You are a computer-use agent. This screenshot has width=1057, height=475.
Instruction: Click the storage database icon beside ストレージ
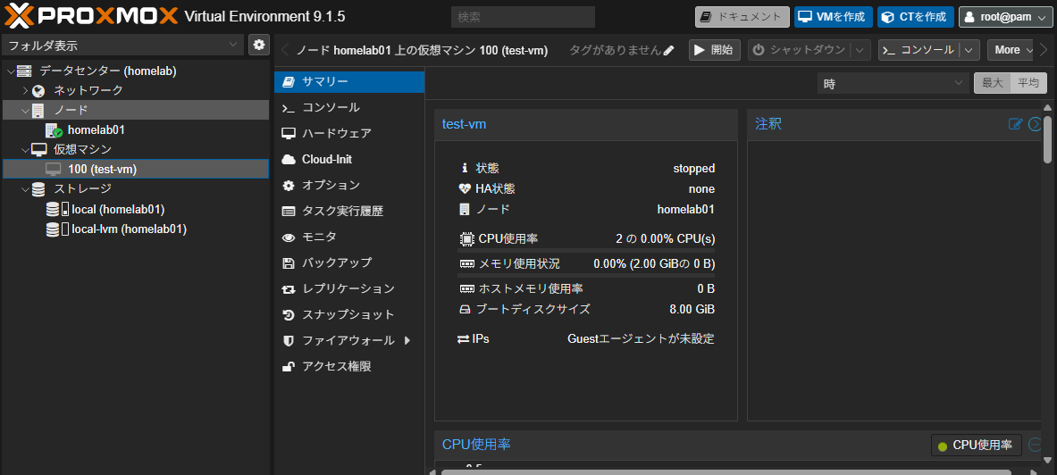tap(38, 189)
